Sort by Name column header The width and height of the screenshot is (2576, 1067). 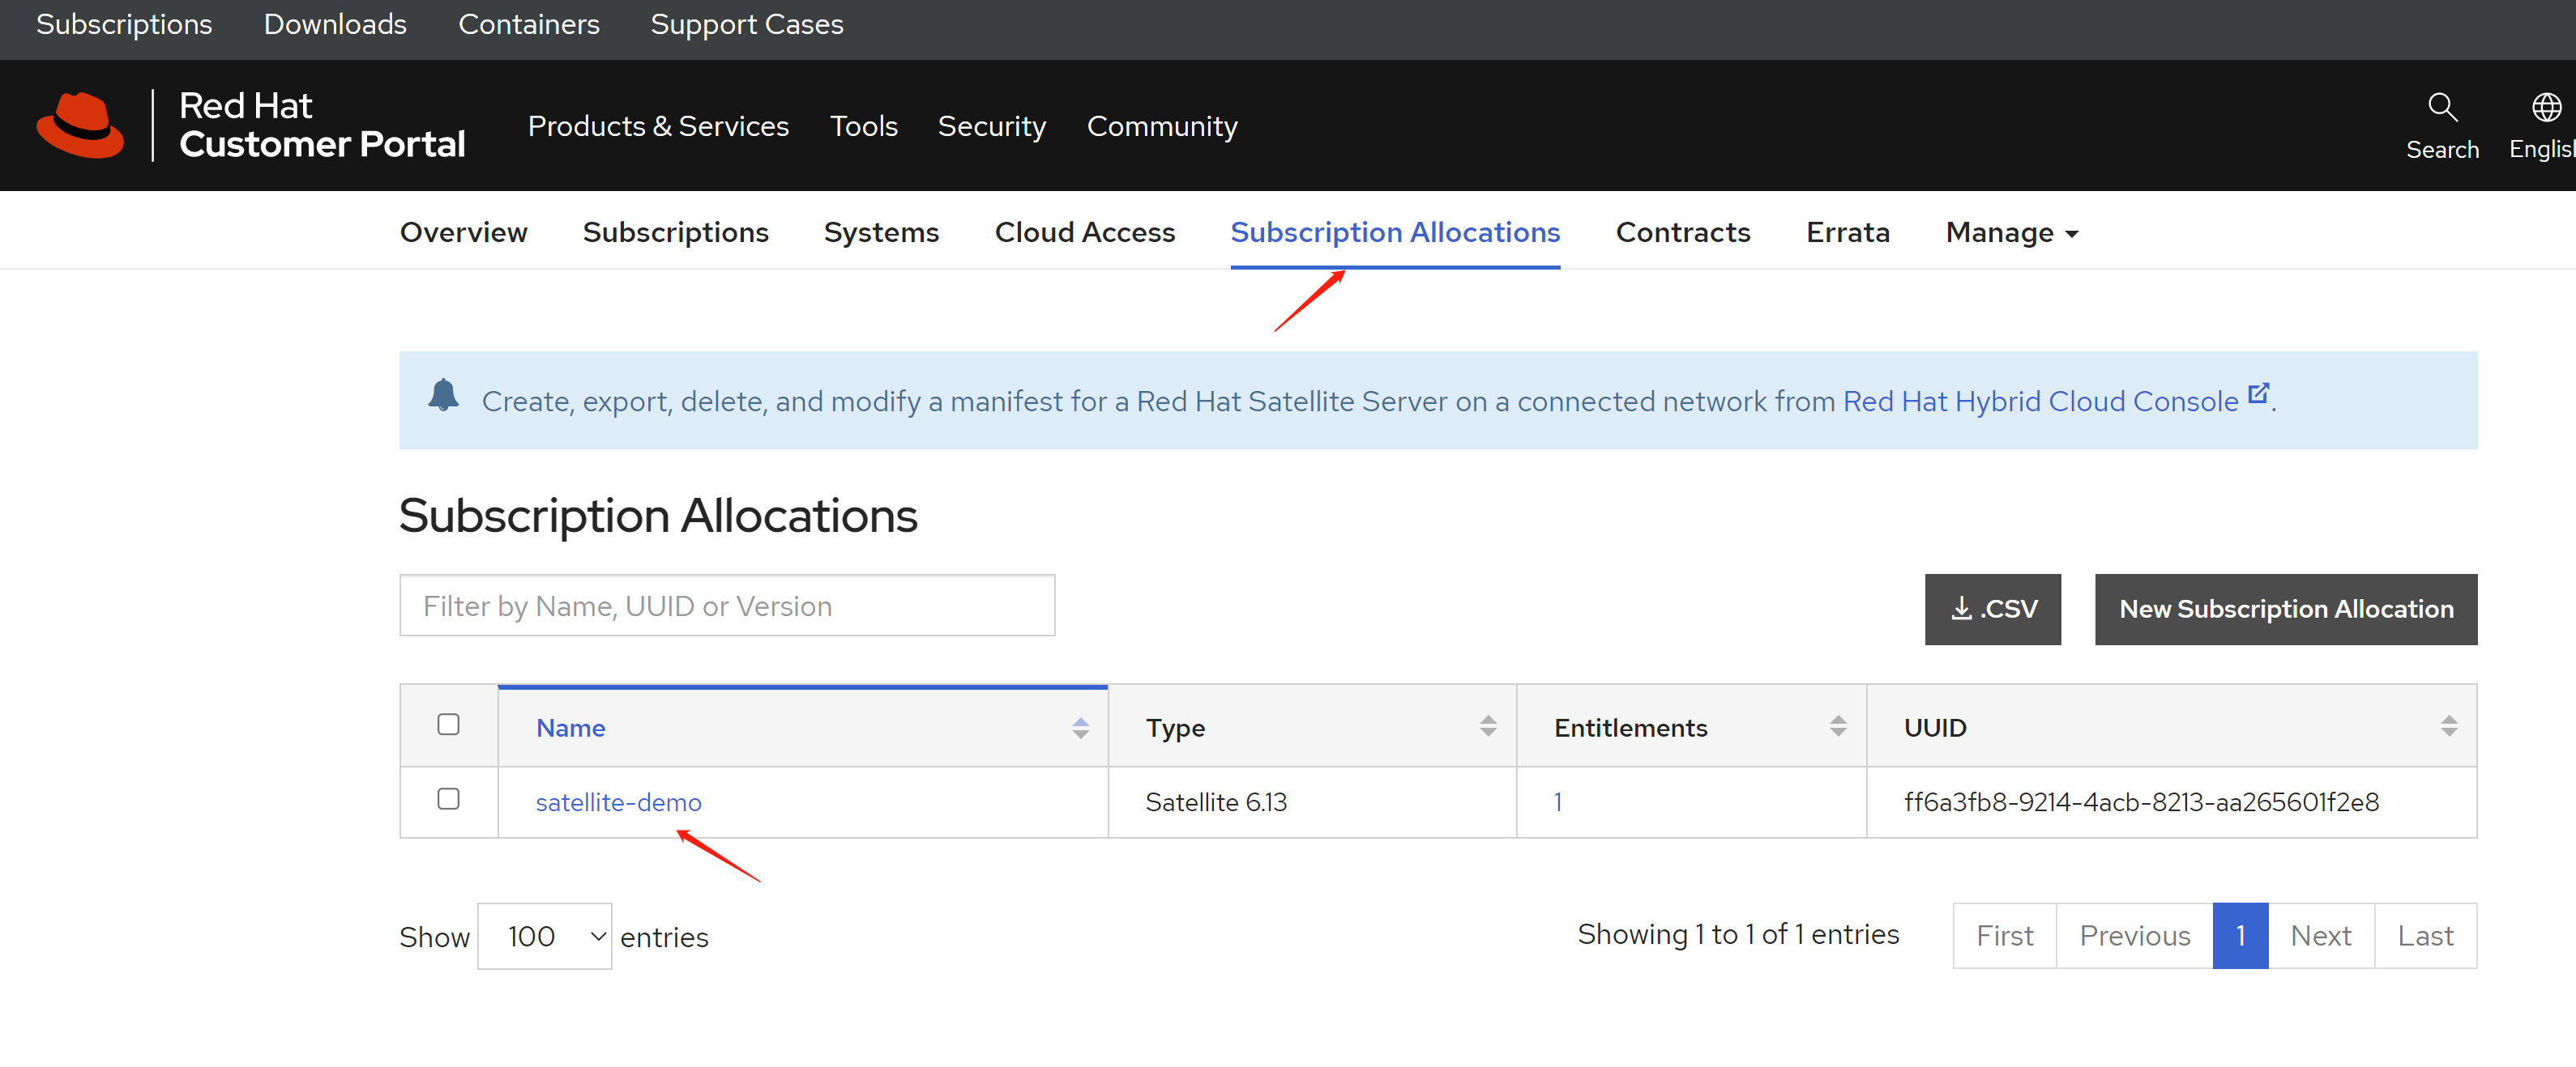pyautogui.click(x=571, y=727)
